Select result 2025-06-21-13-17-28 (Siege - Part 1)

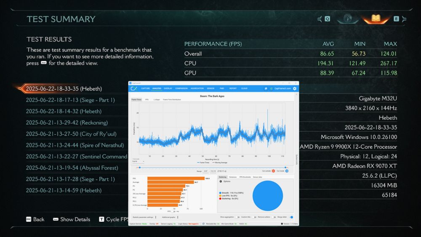70,179
